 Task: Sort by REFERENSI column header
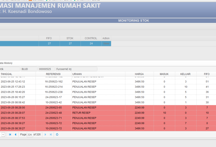point(54,74)
